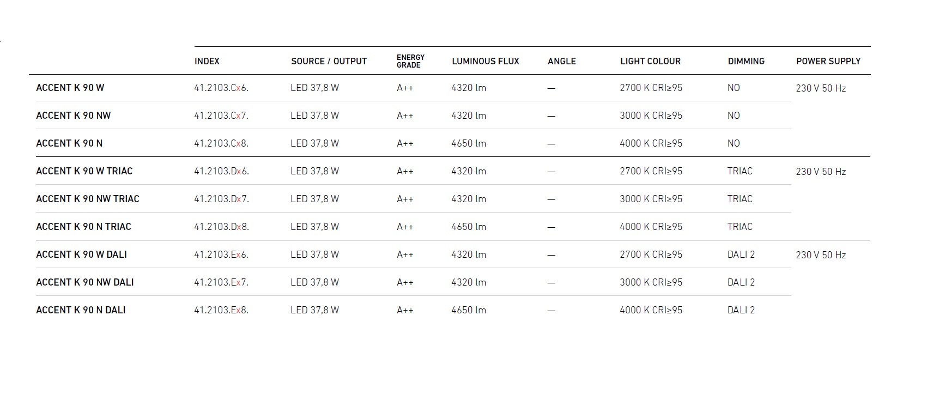
Task: Click the POWER SUPPLY header
Action: 828,61
